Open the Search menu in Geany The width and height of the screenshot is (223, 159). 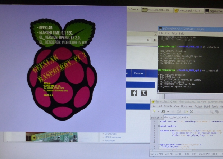168,106
